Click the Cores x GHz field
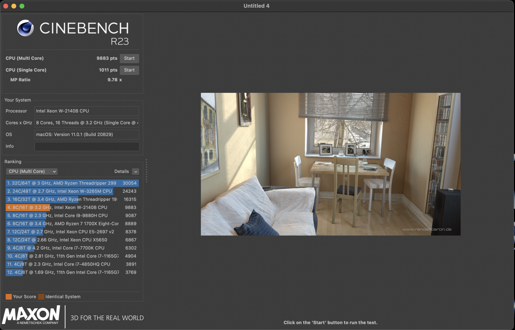 pos(87,123)
